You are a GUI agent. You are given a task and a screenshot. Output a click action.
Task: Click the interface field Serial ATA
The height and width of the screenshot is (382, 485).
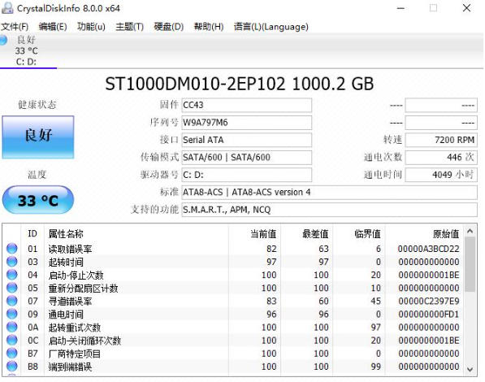[x=246, y=140]
